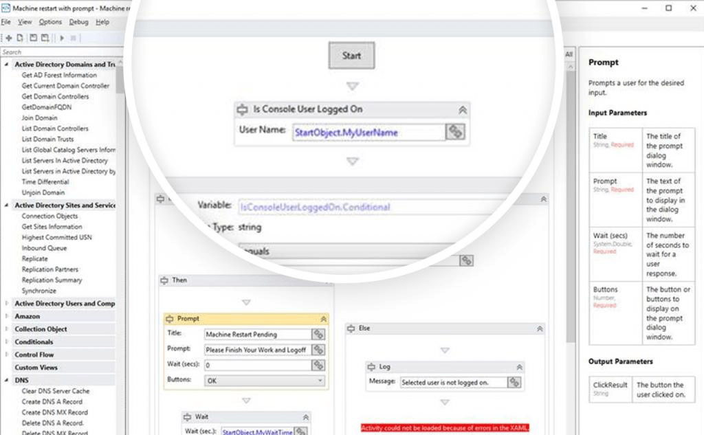Collapse the Is Console User Logged On activity
The width and height of the screenshot is (704, 435).
(x=463, y=109)
